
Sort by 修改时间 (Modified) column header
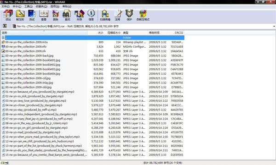click(x=158, y=33)
